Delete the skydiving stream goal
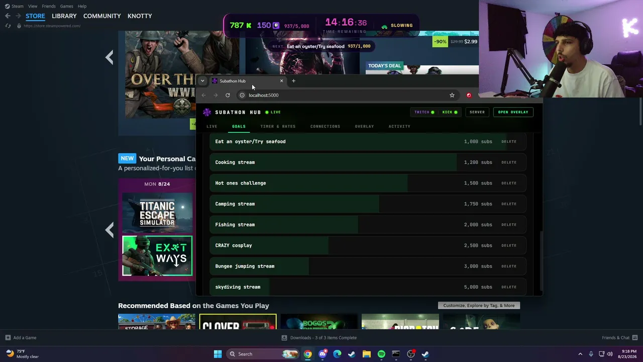Image resolution: width=643 pixels, height=362 pixels. click(x=509, y=287)
